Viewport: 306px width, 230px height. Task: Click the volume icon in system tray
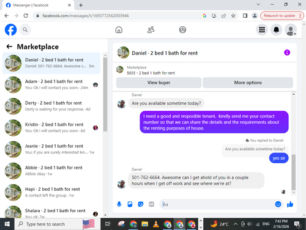point(250,224)
